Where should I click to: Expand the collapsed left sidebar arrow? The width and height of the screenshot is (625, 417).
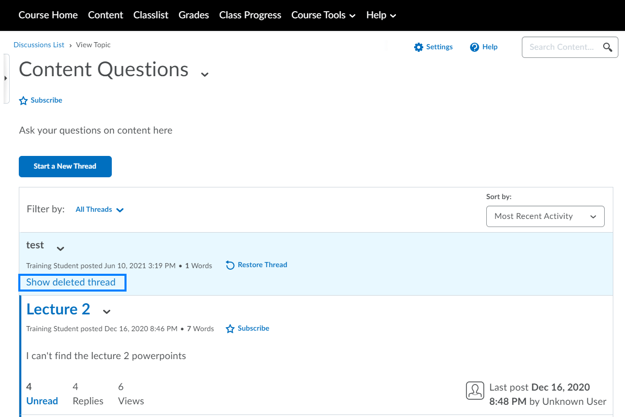coord(6,79)
